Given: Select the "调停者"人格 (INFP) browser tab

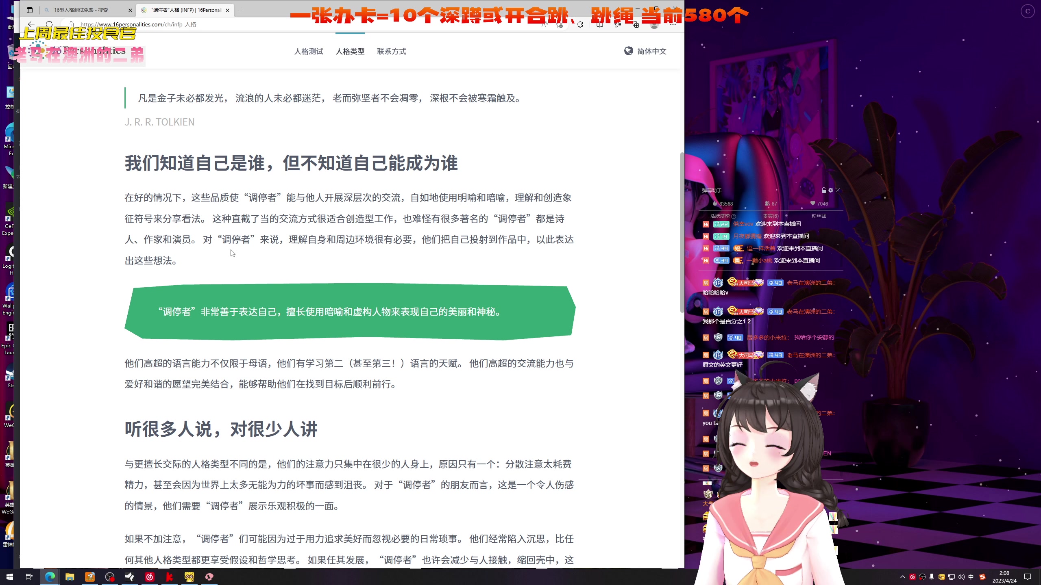Looking at the screenshot, I should (185, 10).
